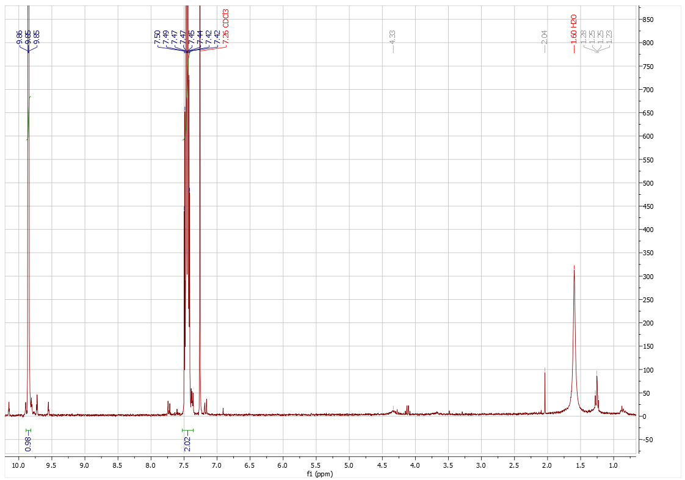Click the 9.86 peak label

tap(20, 37)
